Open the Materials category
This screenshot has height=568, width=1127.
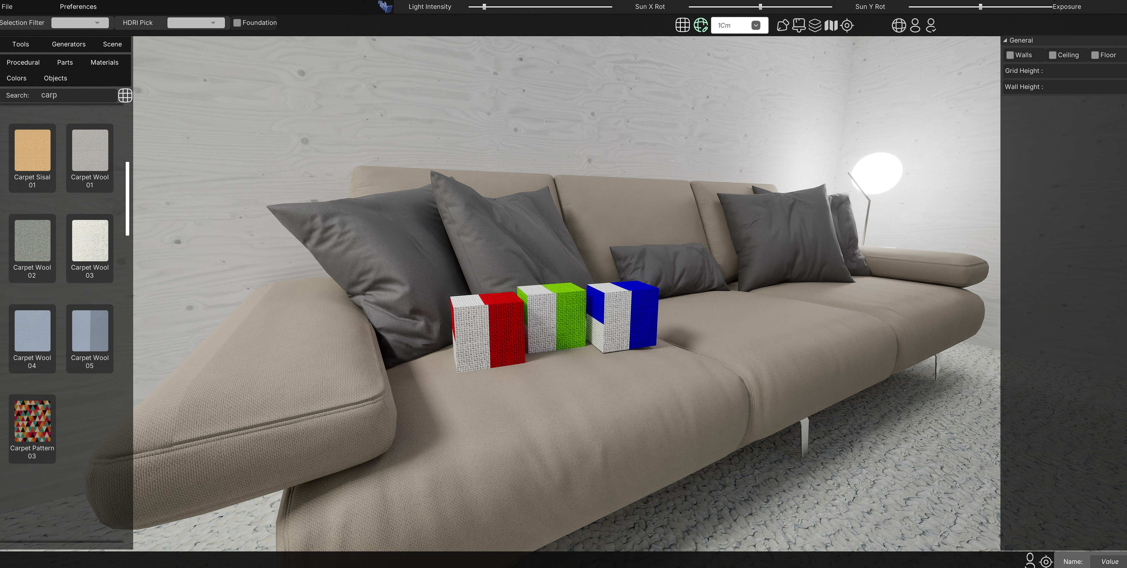click(104, 62)
